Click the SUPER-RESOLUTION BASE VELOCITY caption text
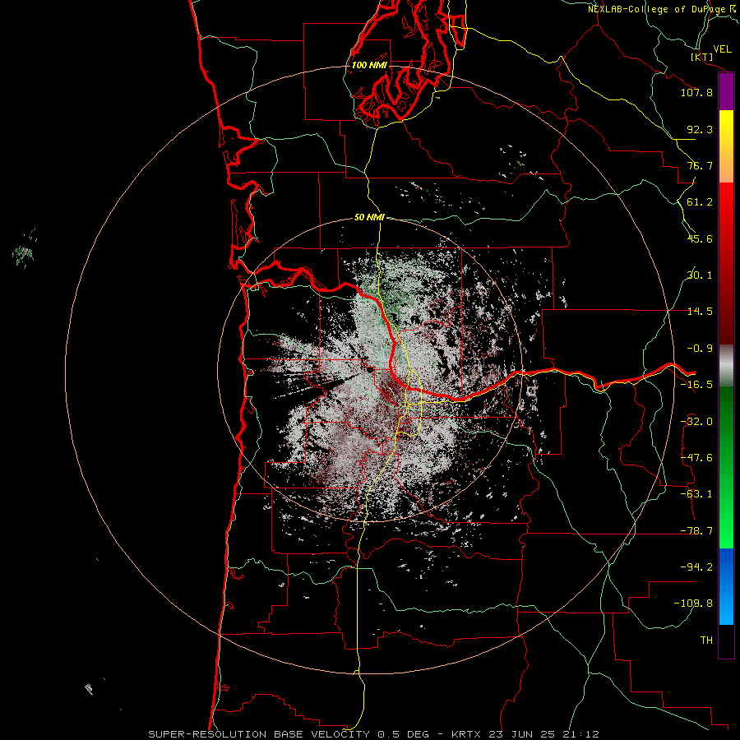The image size is (740, 740). (259, 734)
